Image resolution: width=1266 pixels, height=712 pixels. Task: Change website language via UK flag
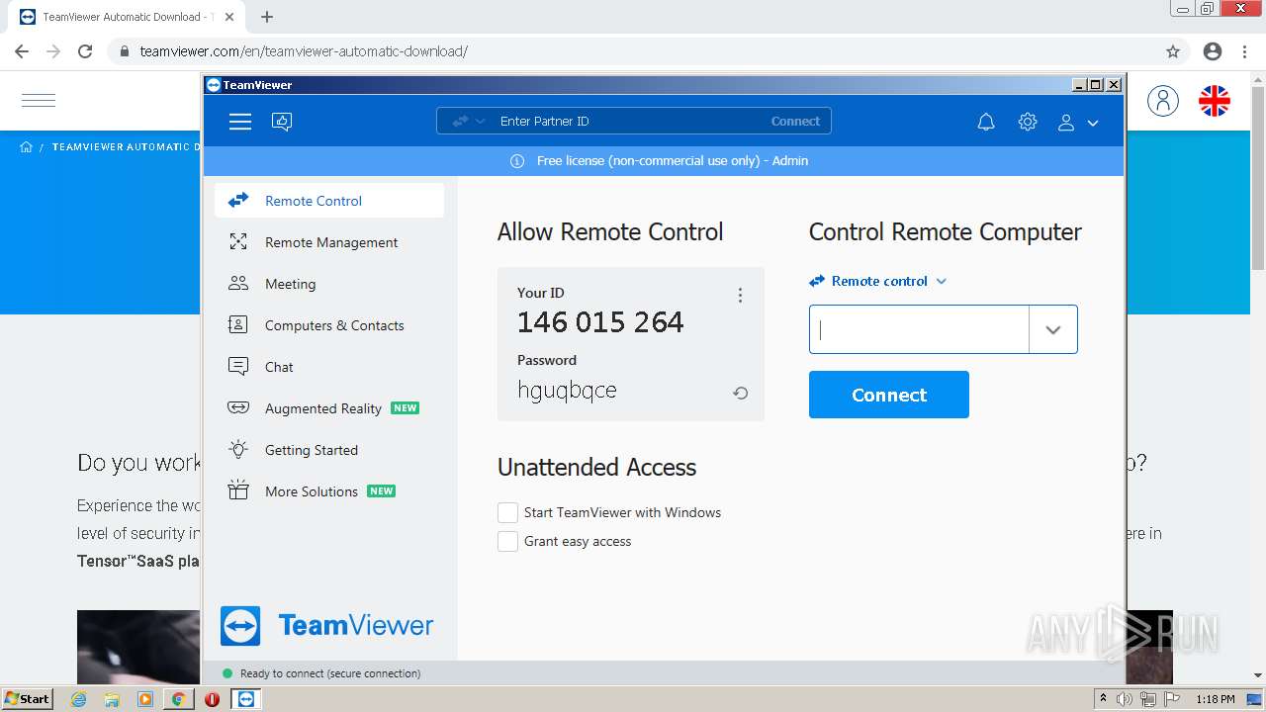click(1215, 100)
